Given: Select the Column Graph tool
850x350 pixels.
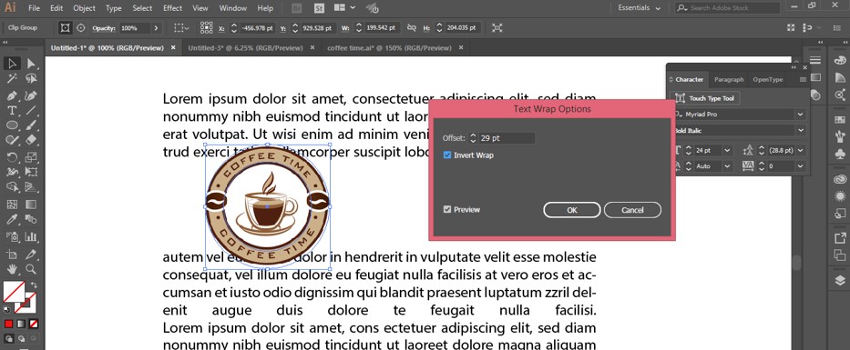Looking at the screenshot, I should pyautogui.click(x=31, y=236).
